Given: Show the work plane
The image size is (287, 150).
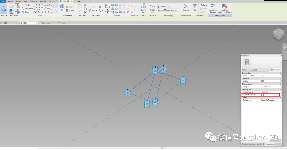Looking at the screenshot, I should 70,7.
